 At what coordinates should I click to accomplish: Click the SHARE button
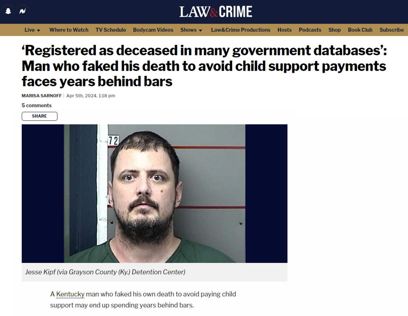[40, 116]
